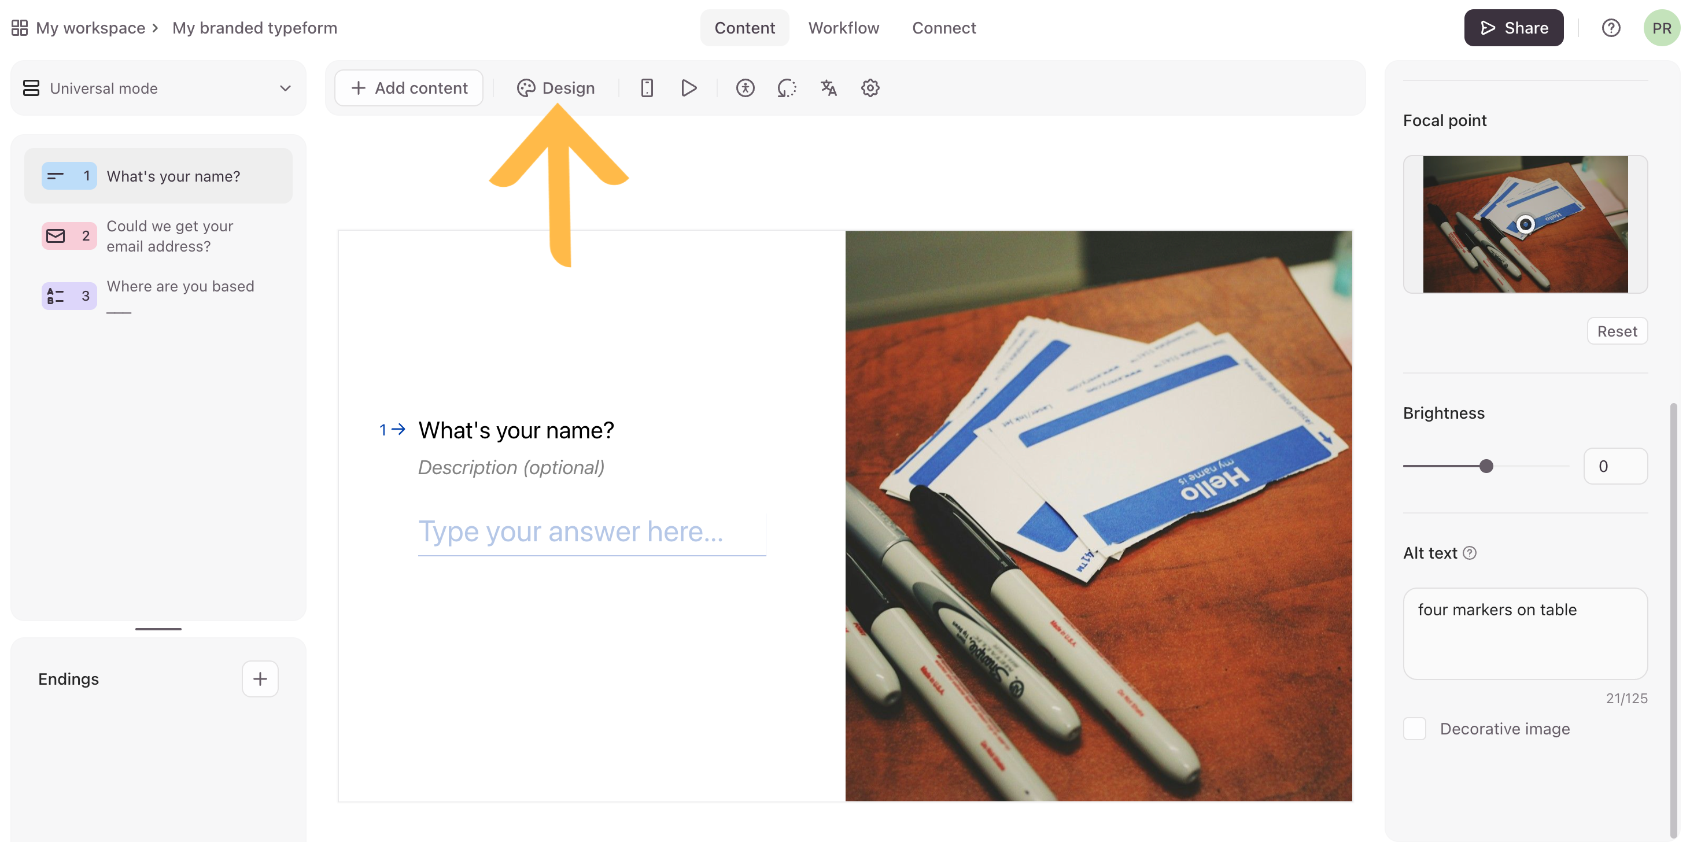1690x842 pixels.
Task: Click the multiple choice icon for question 3
Action: [x=56, y=296]
